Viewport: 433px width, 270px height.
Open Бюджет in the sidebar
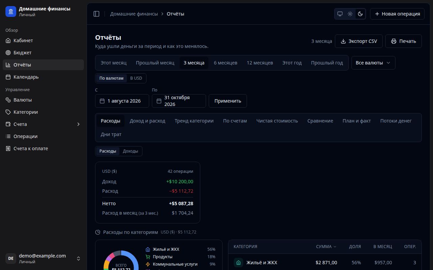point(43,53)
